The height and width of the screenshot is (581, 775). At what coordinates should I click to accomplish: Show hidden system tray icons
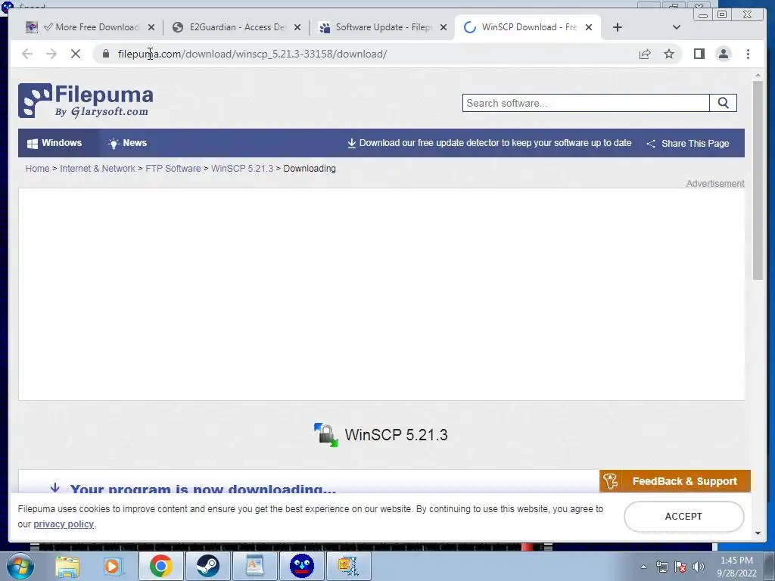(643, 567)
